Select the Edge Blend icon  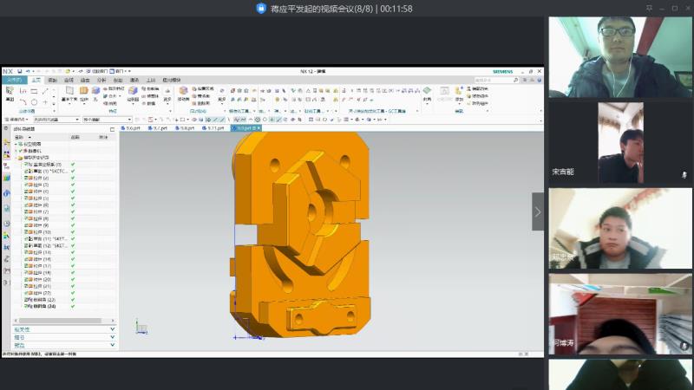point(133,91)
